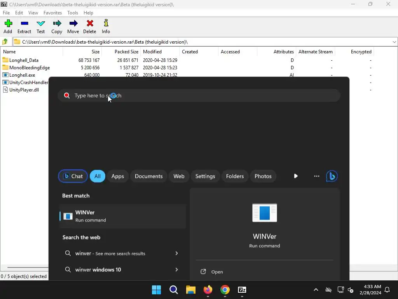Image resolution: width=398 pixels, height=299 pixels.
Task: Open the WINVer run command
Action: pos(217,272)
